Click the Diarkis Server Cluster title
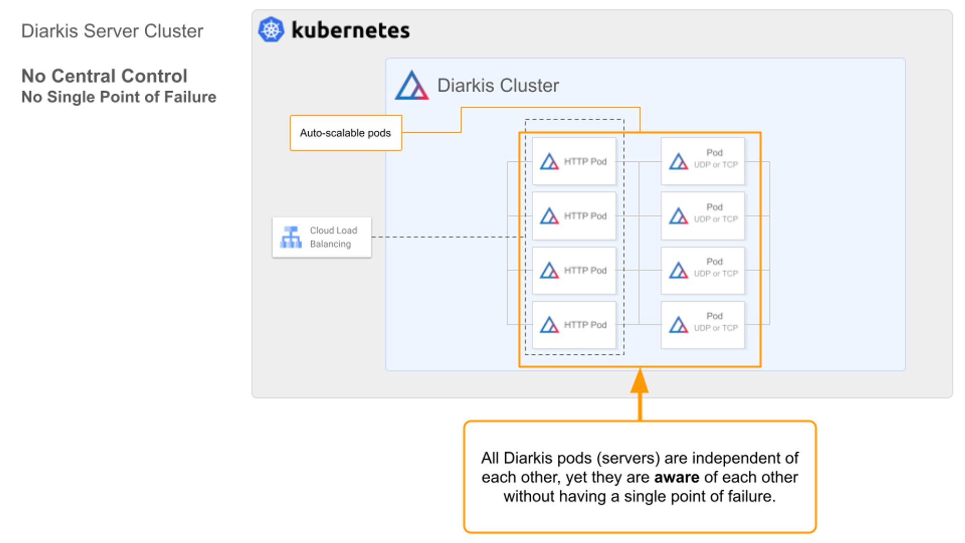The image size is (965, 543). click(x=112, y=31)
